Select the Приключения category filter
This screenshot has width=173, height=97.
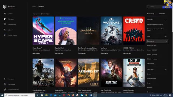point(151,79)
